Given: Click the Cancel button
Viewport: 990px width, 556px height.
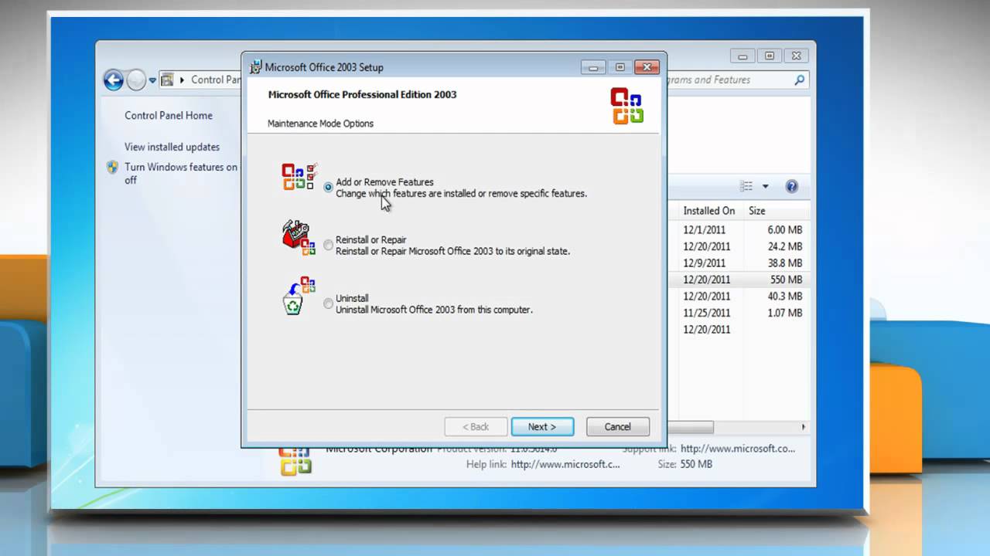Looking at the screenshot, I should click(617, 426).
